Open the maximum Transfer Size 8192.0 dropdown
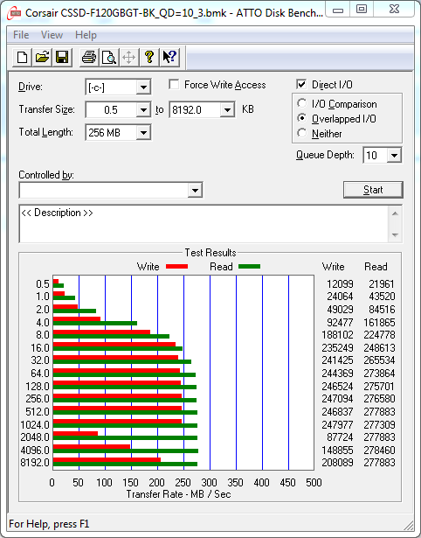The height and width of the screenshot is (538, 421). [x=227, y=110]
